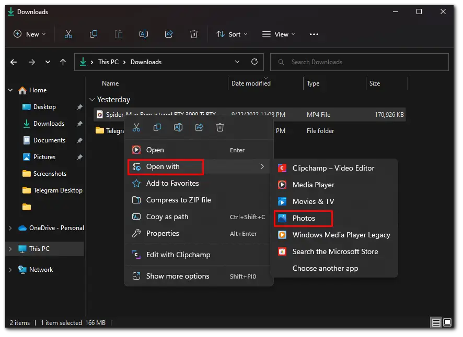Unpin Desktop from quick access
The image size is (463, 337).
(x=79, y=107)
